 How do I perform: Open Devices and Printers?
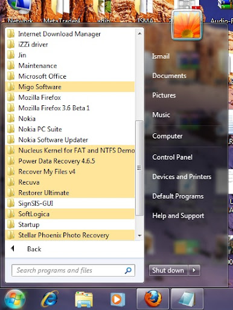(x=182, y=177)
